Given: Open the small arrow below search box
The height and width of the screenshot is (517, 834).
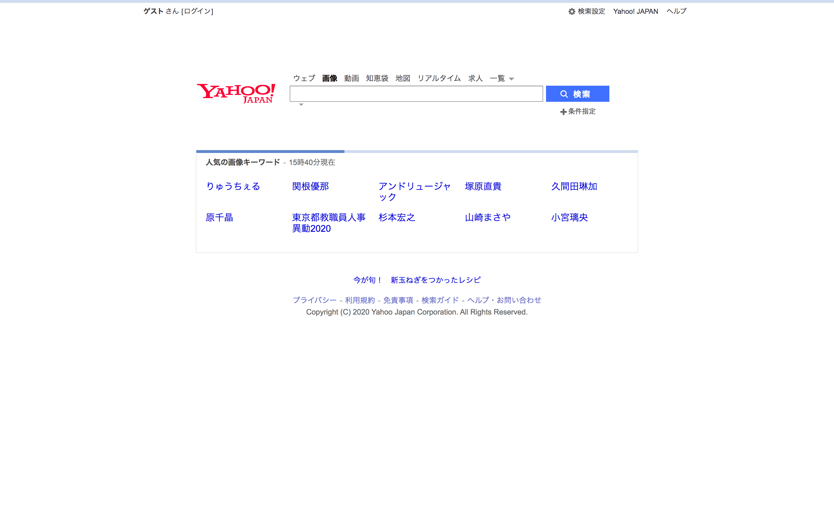Looking at the screenshot, I should (x=301, y=105).
